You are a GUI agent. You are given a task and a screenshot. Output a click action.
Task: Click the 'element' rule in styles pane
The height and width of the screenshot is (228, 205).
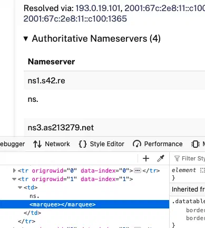coord(184,170)
